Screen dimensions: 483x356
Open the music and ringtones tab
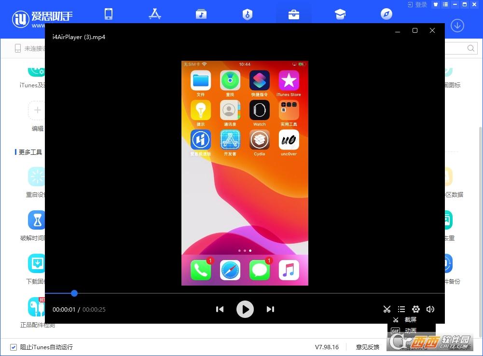201,14
